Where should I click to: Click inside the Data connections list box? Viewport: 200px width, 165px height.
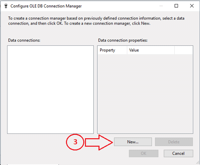[50, 90]
